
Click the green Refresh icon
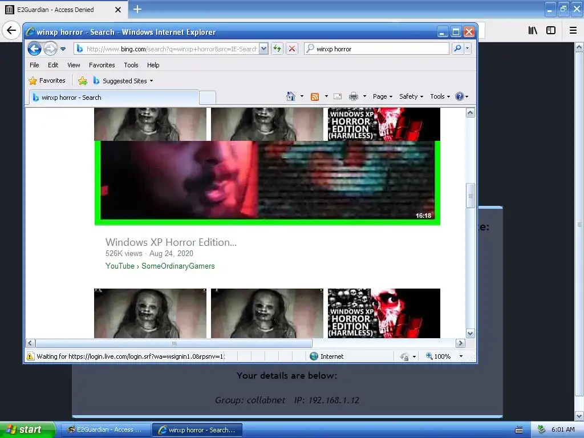277,49
